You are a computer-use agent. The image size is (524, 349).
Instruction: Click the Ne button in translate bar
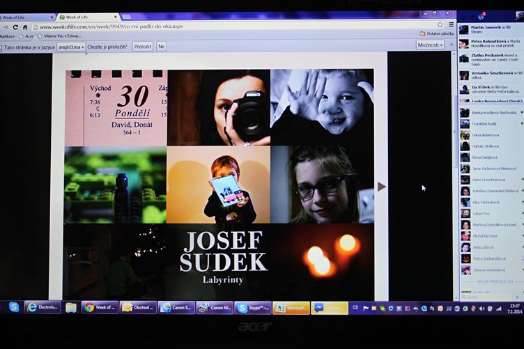pyautogui.click(x=162, y=47)
